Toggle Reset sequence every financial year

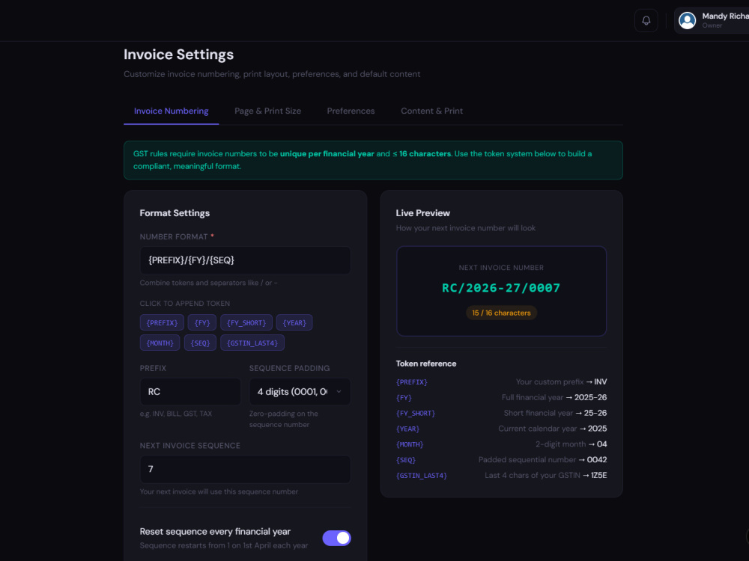coord(337,538)
